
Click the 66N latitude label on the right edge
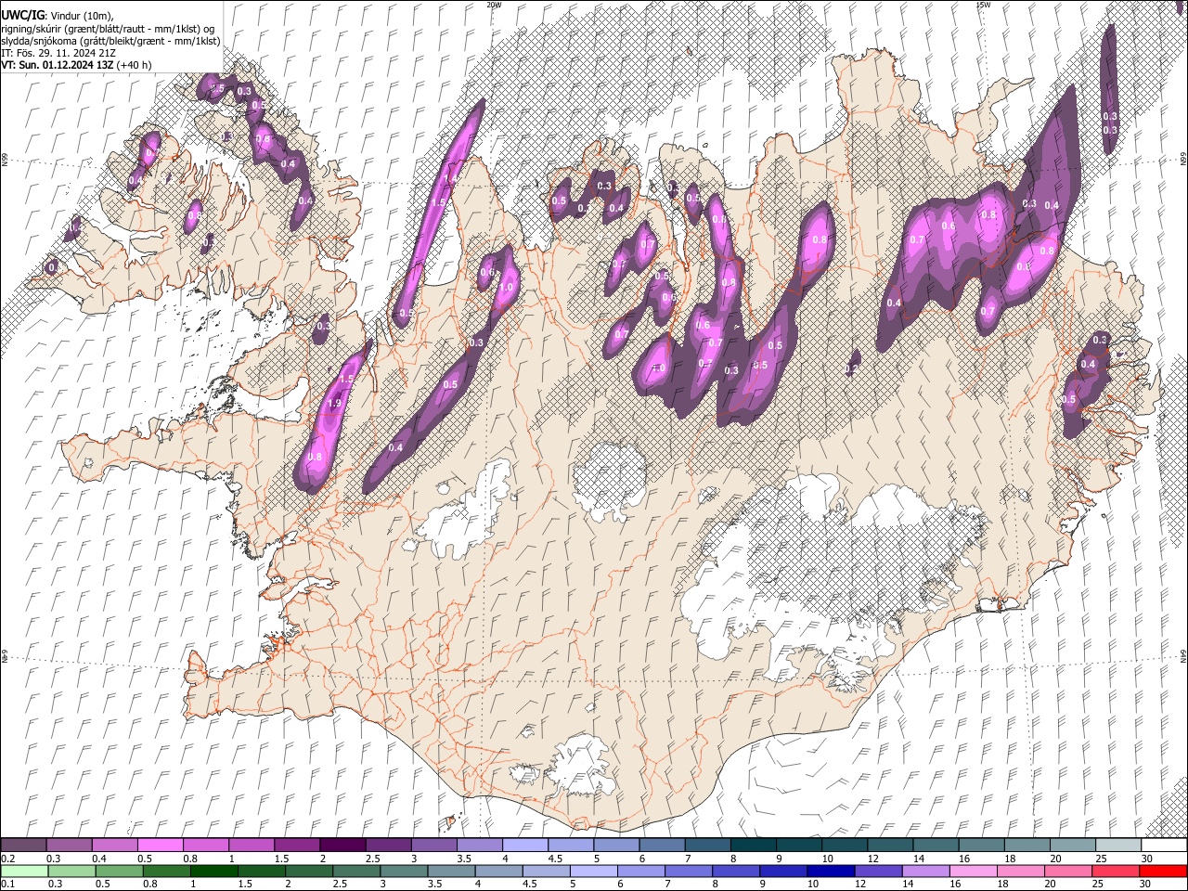[x=1183, y=160]
